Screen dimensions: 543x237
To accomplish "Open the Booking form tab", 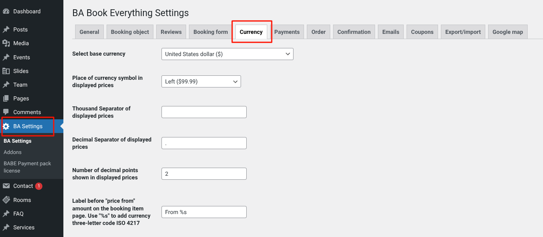I will [x=211, y=32].
